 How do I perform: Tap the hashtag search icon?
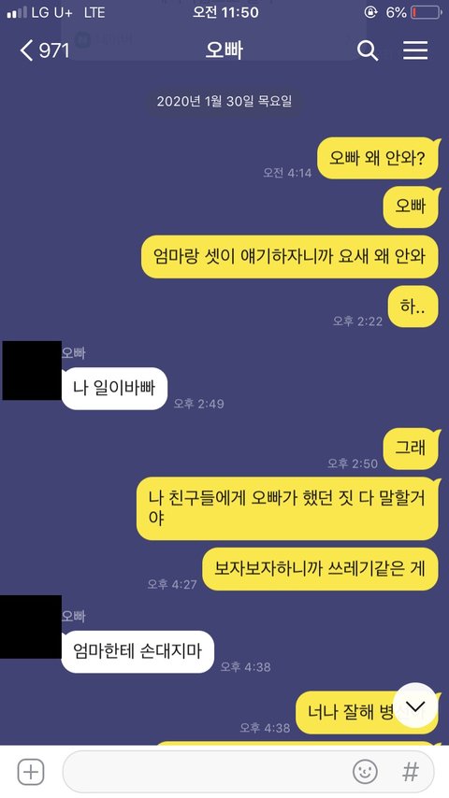pos(411,772)
